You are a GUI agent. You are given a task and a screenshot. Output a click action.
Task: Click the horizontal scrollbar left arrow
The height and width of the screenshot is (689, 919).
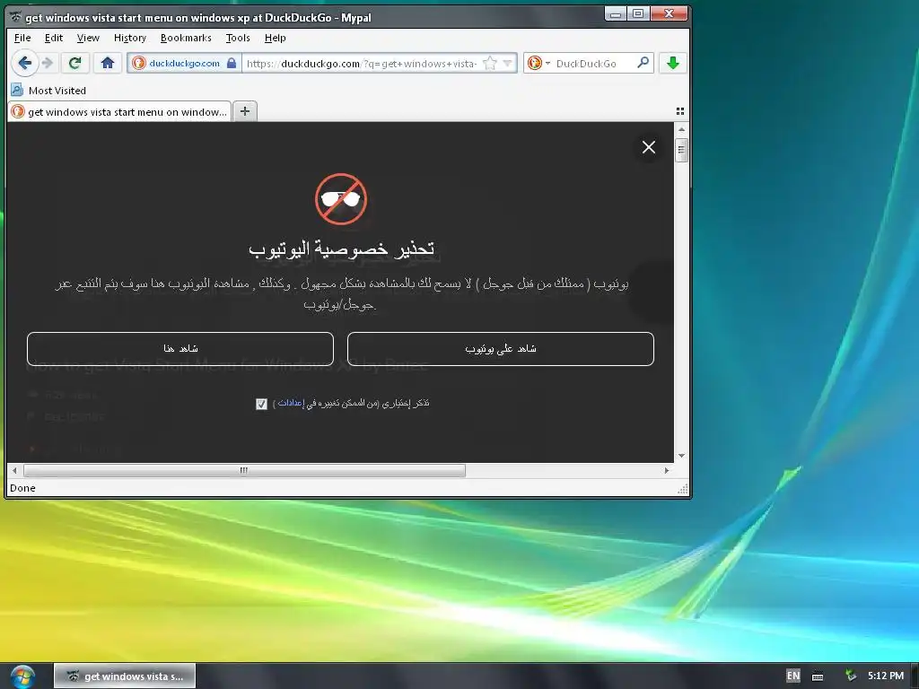[x=14, y=470]
